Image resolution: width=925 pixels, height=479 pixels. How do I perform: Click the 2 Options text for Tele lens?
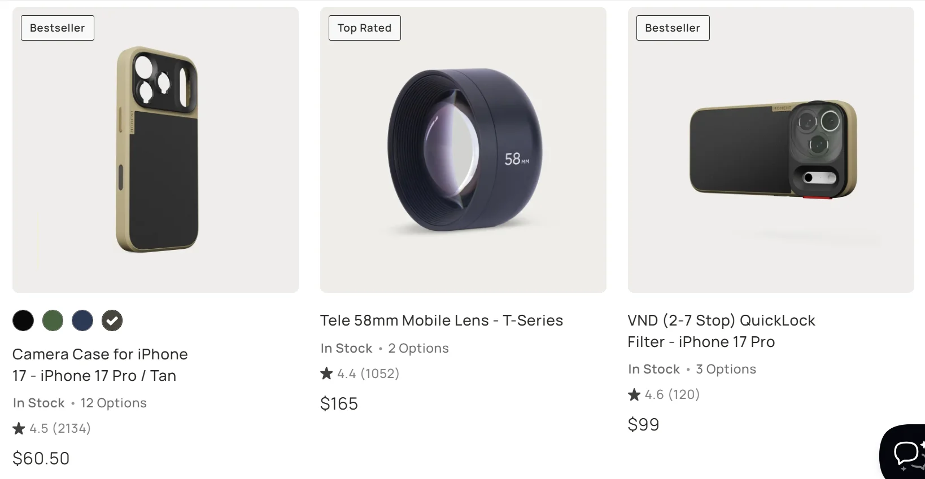point(418,349)
